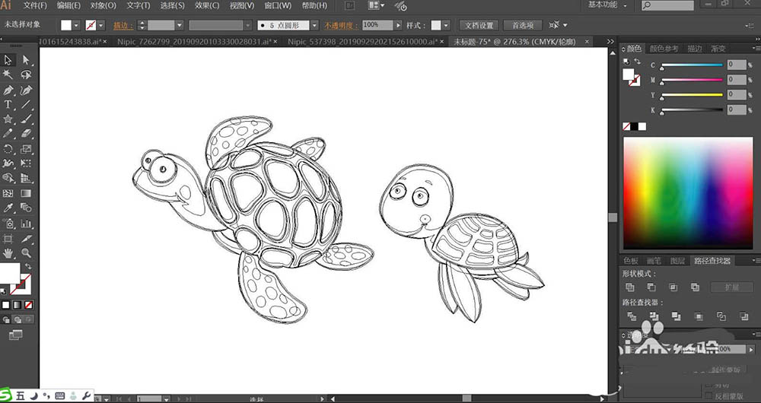The height and width of the screenshot is (403, 761).
Task: Select the Rotate tool
Action: pyautogui.click(x=8, y=148)
